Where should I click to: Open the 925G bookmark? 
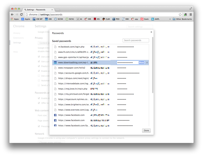click(70, 19)
